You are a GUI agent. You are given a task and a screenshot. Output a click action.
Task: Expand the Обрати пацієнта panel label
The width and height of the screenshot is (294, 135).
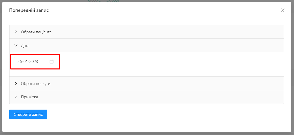(36, 32)
